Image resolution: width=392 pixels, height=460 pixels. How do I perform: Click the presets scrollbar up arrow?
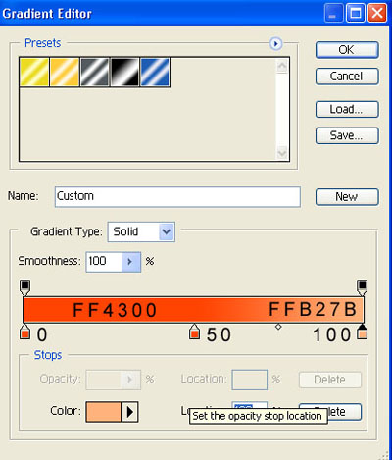[282, 67]
